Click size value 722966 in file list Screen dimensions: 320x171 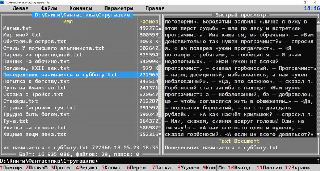pyautogui.click(x=149, y=75)
